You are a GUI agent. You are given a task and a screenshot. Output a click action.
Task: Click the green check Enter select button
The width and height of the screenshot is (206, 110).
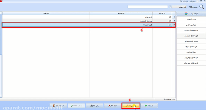[x=76, y=106]
